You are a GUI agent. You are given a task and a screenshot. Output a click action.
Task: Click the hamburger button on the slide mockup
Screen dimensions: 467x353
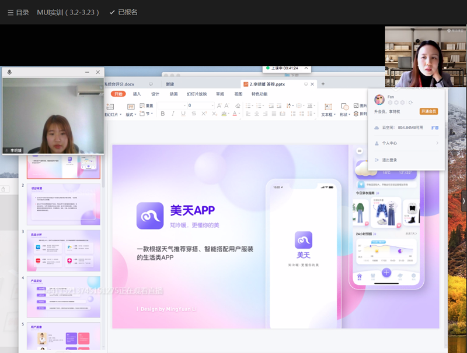[x=360, y=151]
